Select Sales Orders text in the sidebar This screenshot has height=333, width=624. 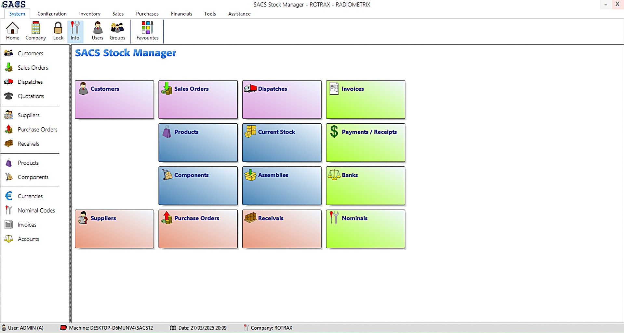click(x=33, y=68)
